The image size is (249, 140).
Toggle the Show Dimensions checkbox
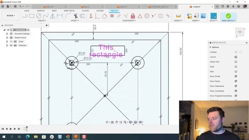pyautogui.click(x=236, y=86)
